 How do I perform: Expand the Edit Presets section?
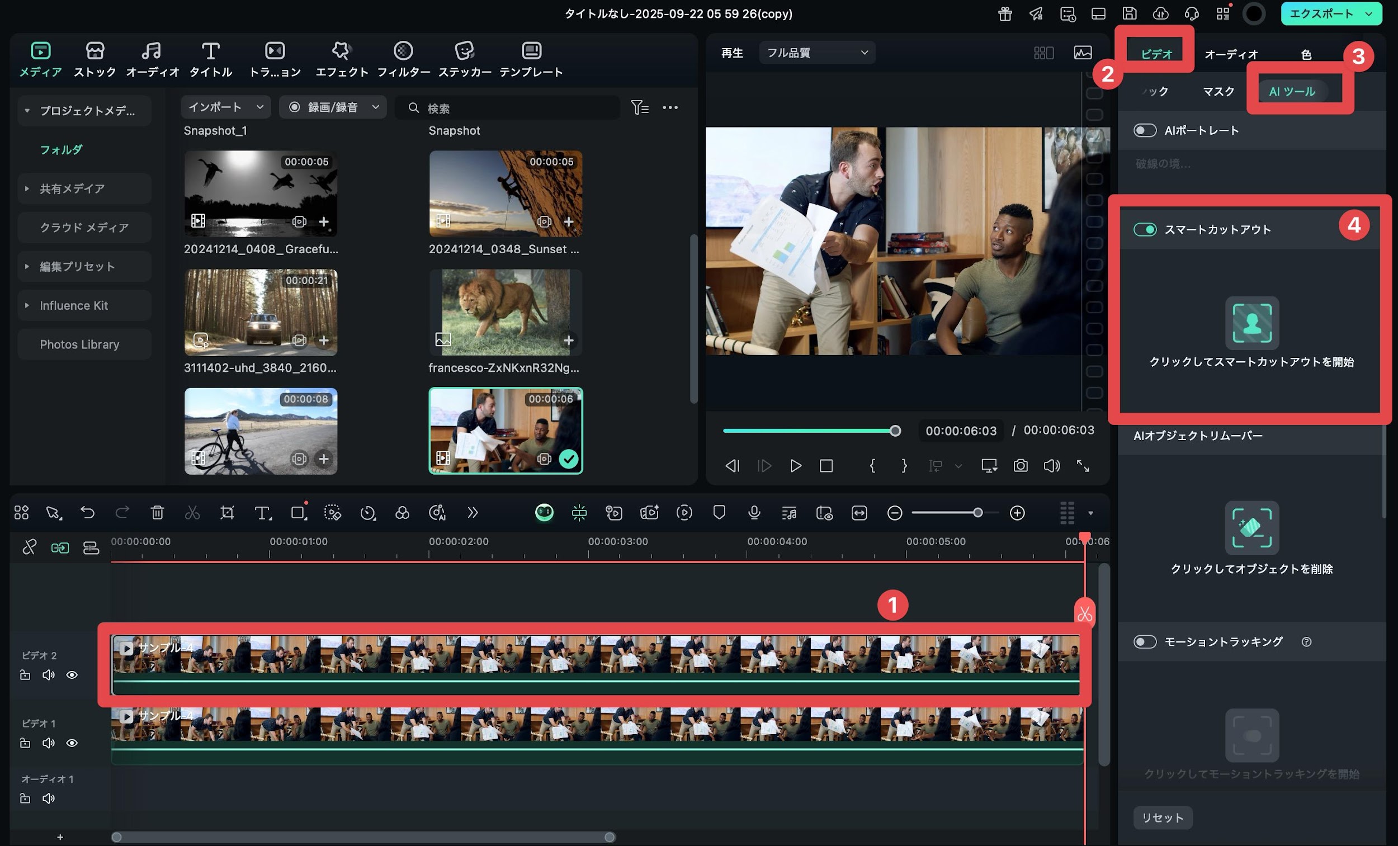[x=27, y=266]
